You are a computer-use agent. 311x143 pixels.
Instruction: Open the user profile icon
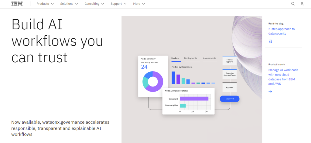point(302,4)
